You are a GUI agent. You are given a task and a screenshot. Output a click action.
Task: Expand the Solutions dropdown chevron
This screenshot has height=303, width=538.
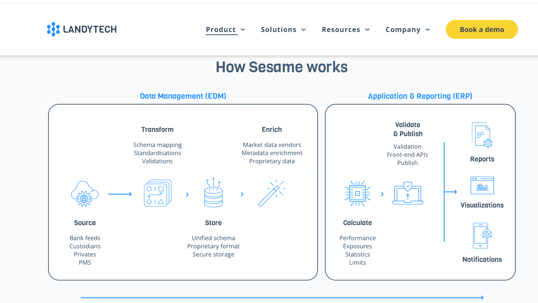(304, 30)
